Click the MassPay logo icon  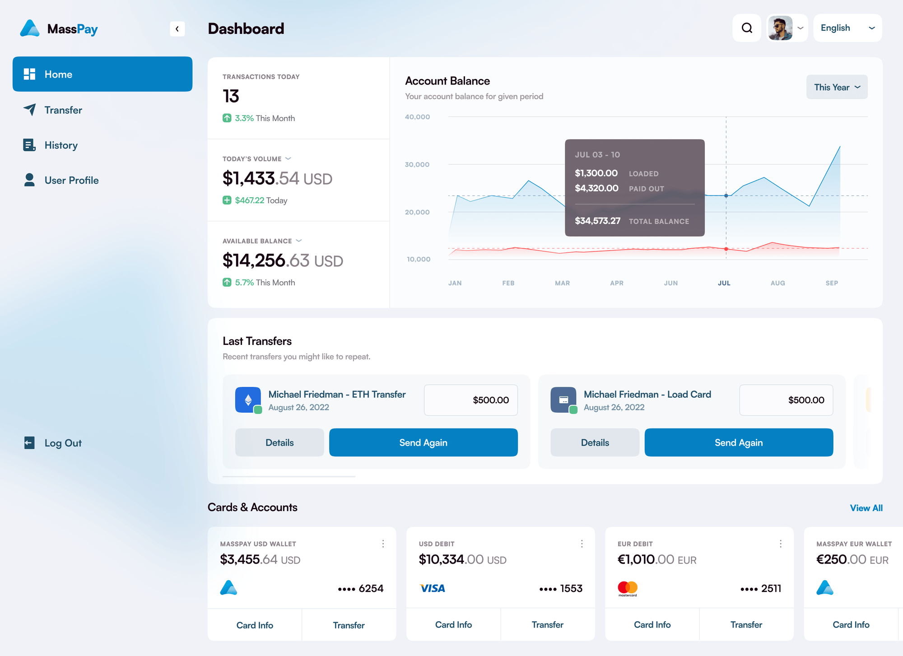click(x=30, y=28)
